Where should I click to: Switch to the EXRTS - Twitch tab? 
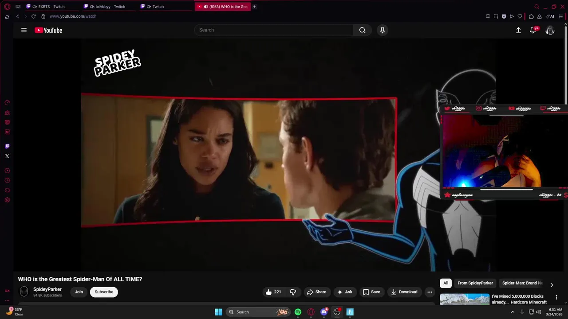pos(51,7)
